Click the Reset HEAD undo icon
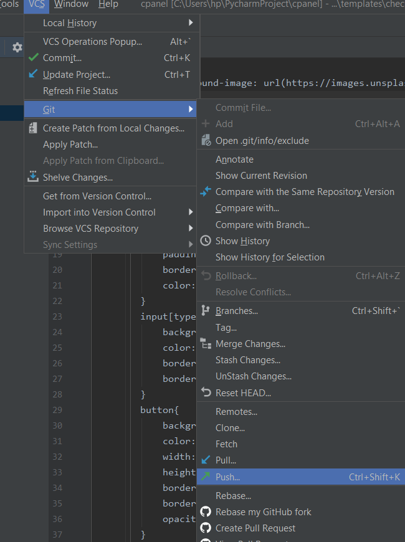The image size is (405, 542). (206, 392)
